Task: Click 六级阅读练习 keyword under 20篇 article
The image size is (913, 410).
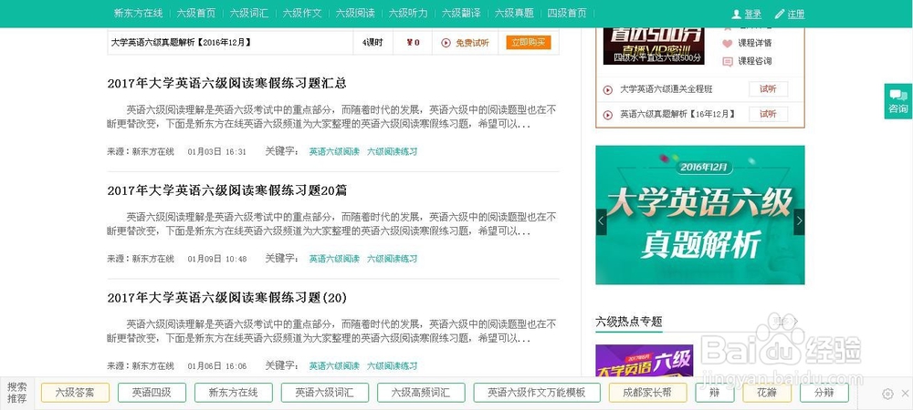Action: pos(392,259)
